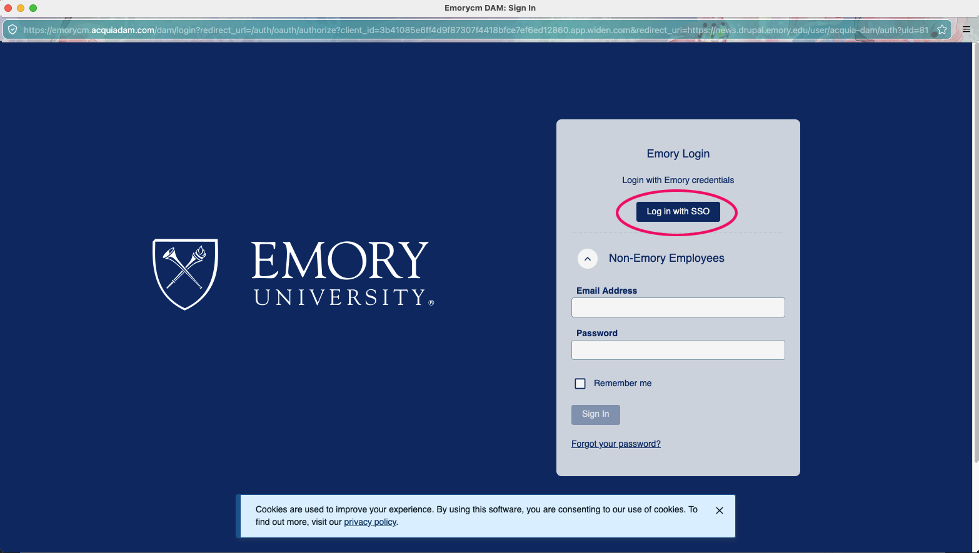This screenshot has height=553, width=979.
Task: Click the Email Address label
Action: 606,291
